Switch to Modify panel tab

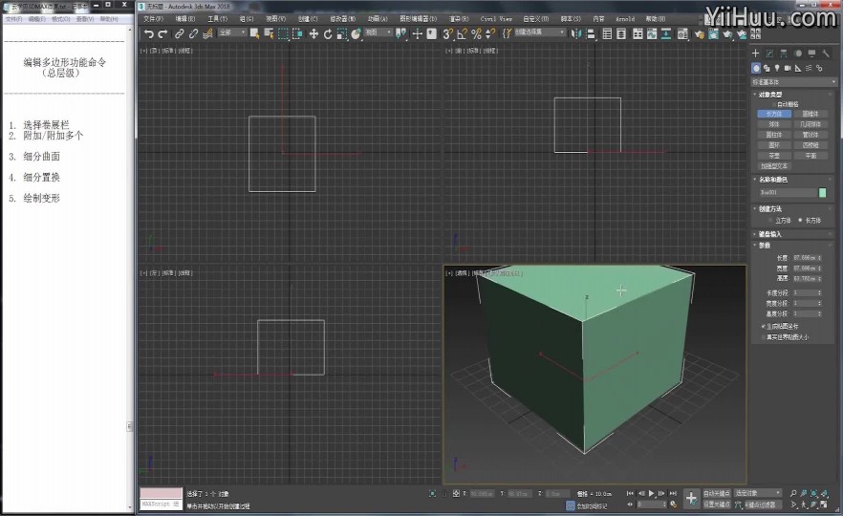pos(769,54)
